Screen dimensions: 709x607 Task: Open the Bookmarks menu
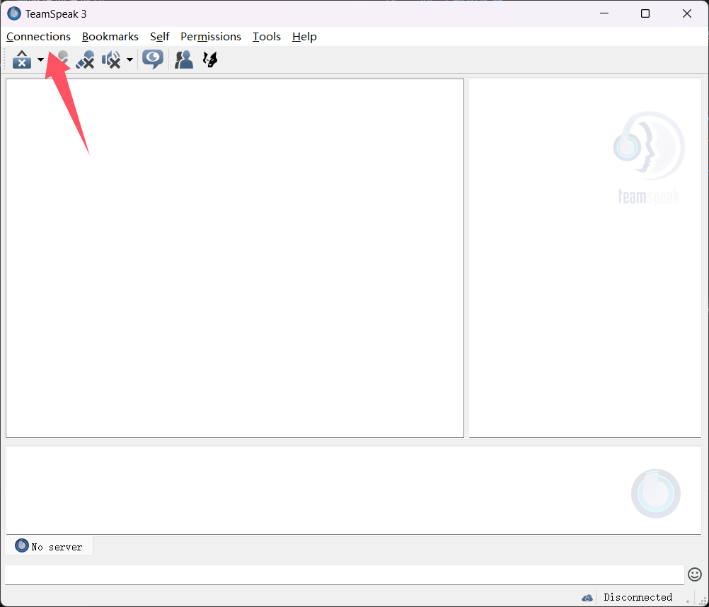tap(110, 37)
